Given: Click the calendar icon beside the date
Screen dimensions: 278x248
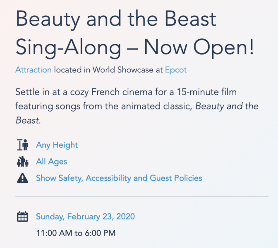Looking at the screenshot, I should pos(22,217).
